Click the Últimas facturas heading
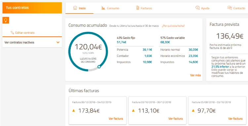The width and height of the screenshot is (248, 126). click(84, 91)
